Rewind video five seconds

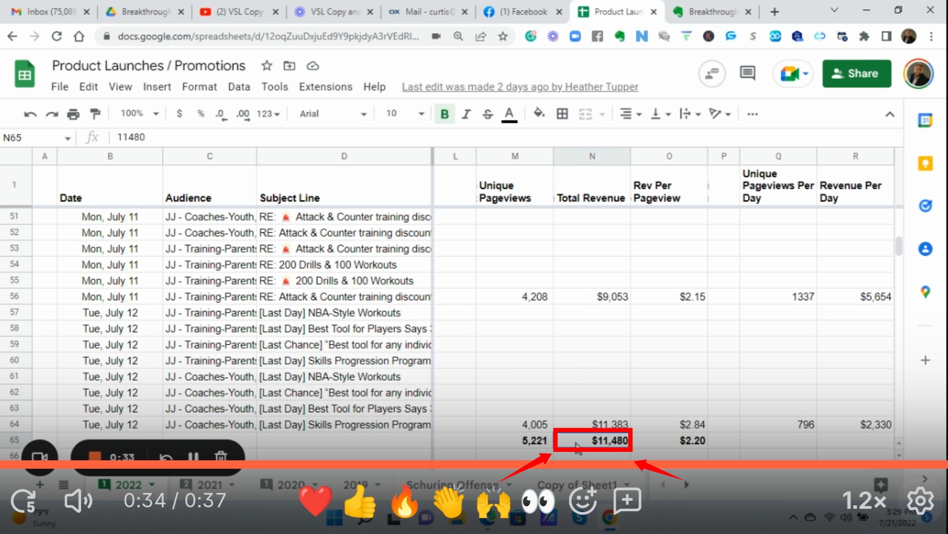pyautogui.click(x=23, y=501)
